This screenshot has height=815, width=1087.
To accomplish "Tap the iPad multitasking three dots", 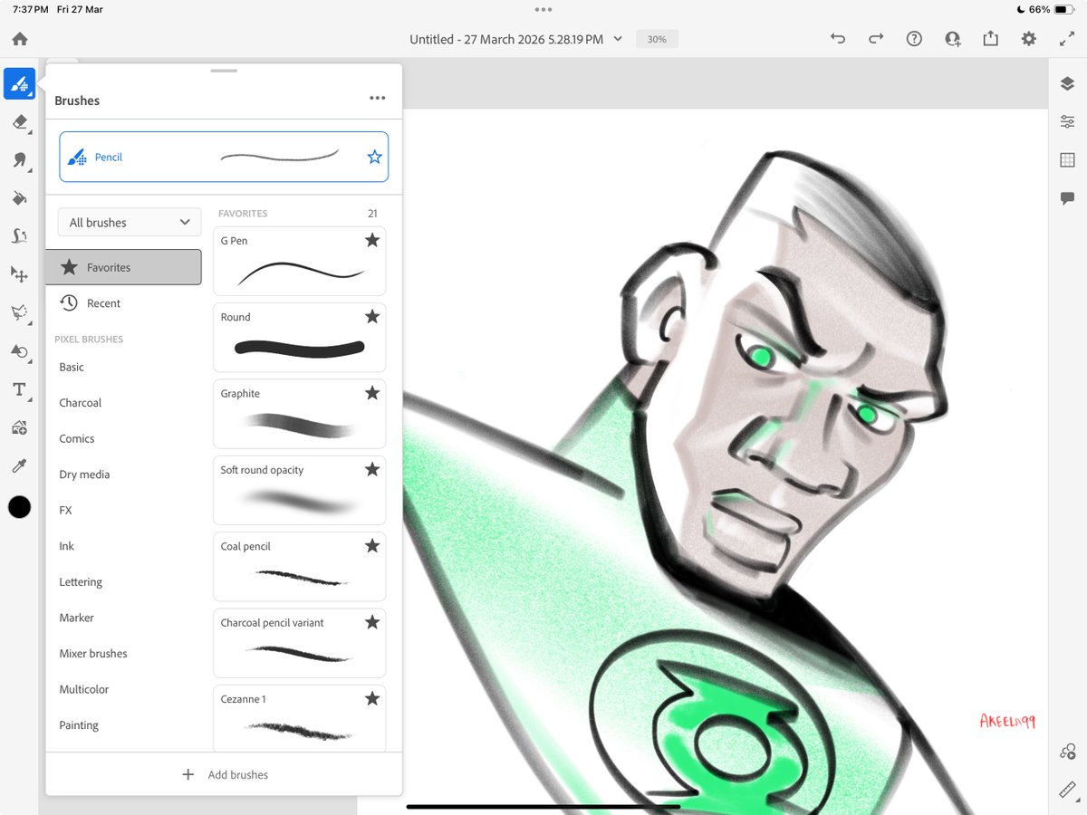I will (543, 9).
